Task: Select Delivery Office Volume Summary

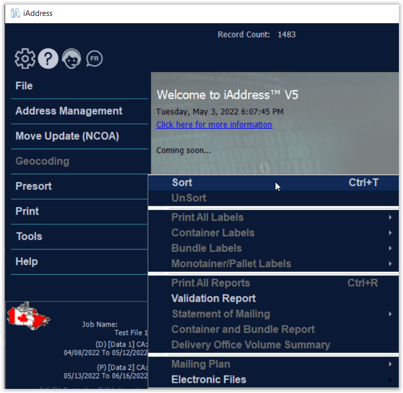Action: 273,345
